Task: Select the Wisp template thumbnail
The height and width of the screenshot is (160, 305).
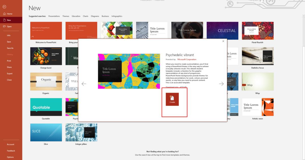Action: coord(258,81)
